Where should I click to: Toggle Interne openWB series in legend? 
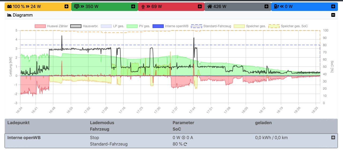click(170, 26)
